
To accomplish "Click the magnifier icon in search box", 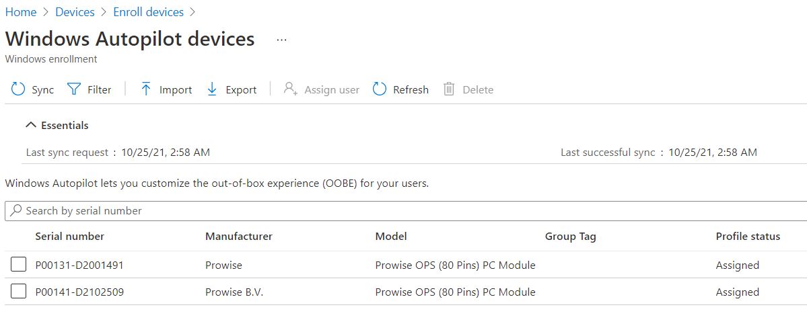I will tap(16, 210).
